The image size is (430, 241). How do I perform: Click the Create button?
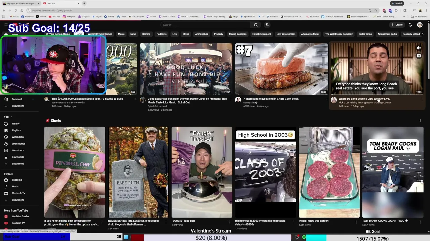coord(397,25)
